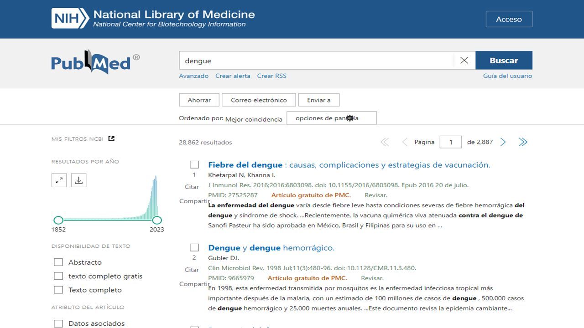Click the Correo electrónico button
The width and height of the screenshot is (584, 328).
259,100
